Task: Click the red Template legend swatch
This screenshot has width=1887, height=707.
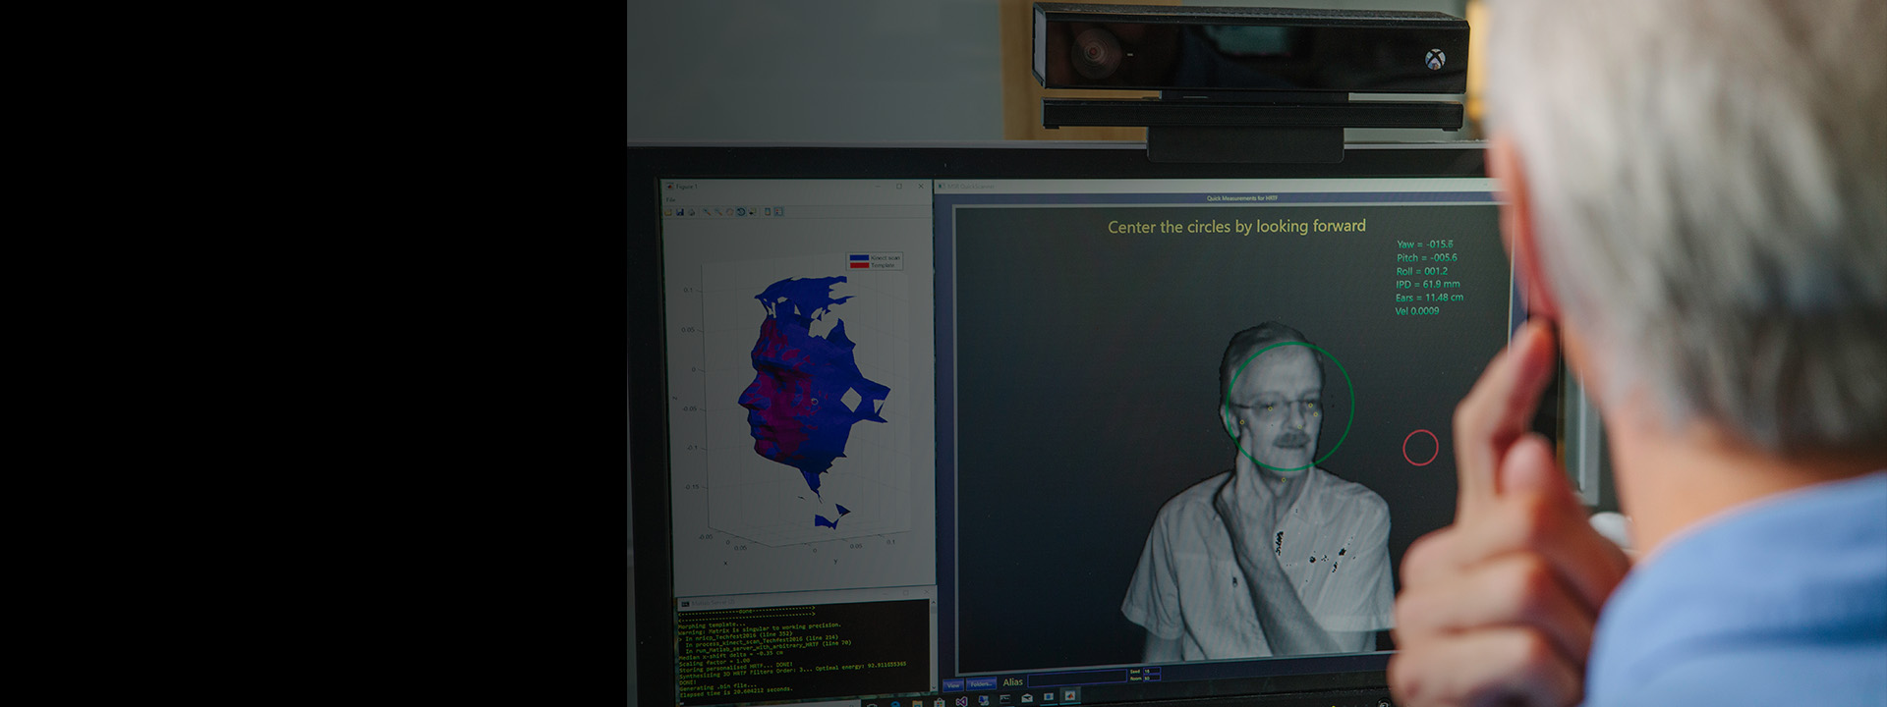Action: click(x=859, y=265)
